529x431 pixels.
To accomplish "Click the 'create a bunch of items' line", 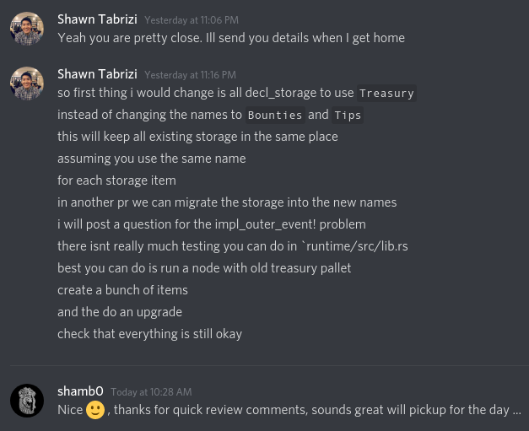I will coord(122,290).
